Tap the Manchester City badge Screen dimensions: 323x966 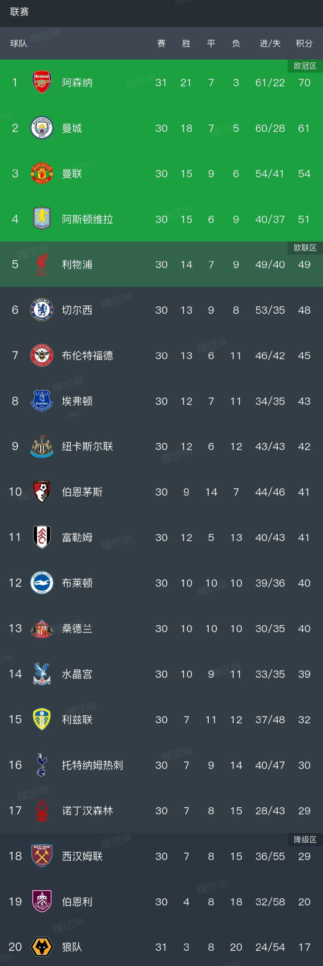coord(42,128)
